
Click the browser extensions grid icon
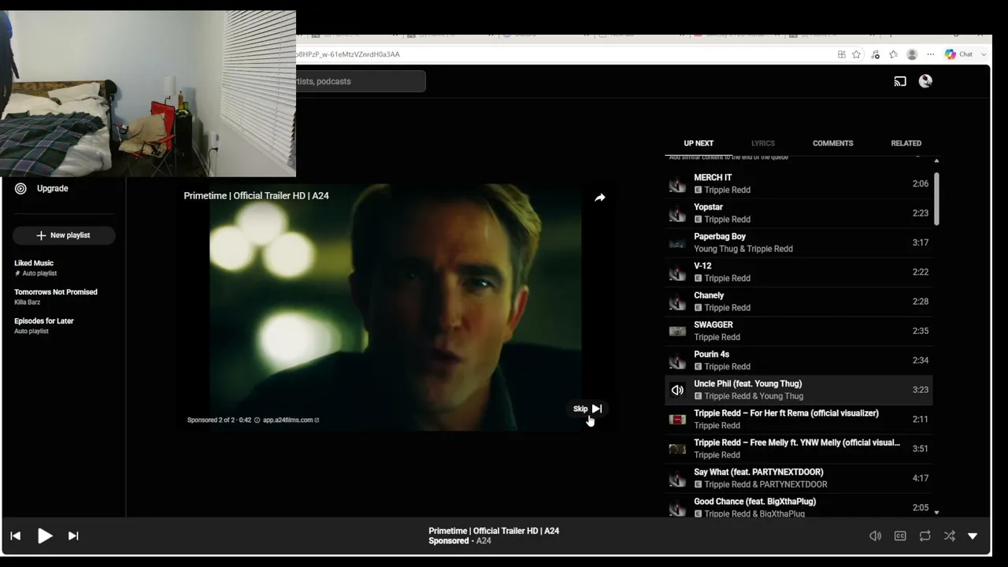pyautogui.click(x=842, y=54)
